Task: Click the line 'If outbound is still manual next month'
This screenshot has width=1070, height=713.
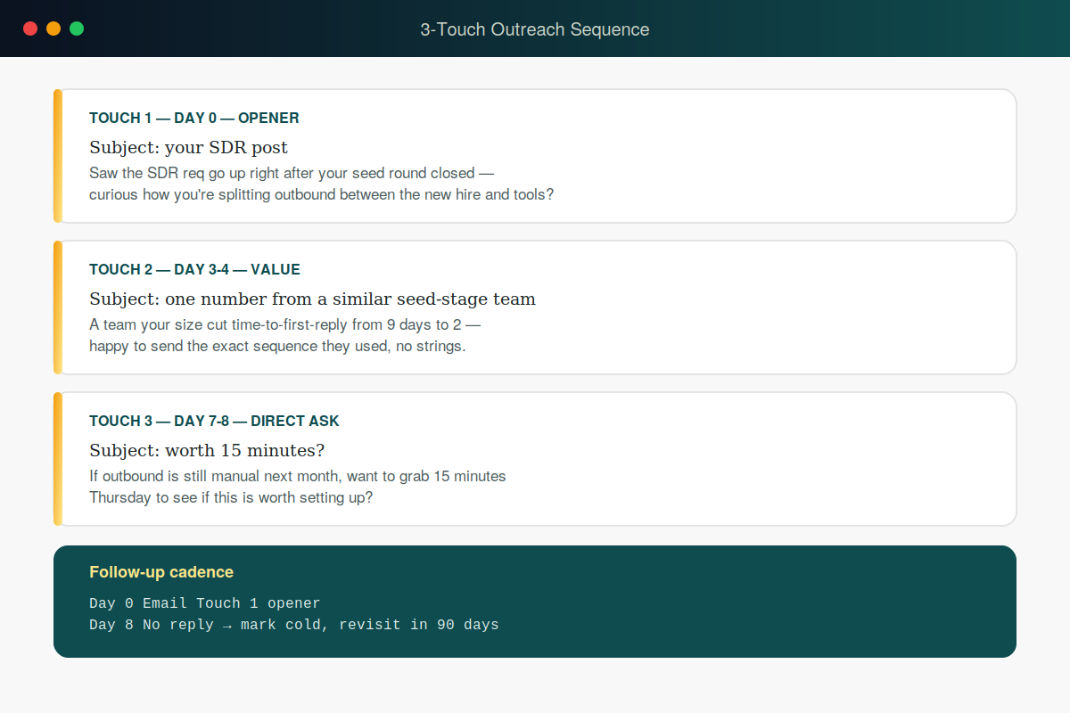Action: pos(298,476)
